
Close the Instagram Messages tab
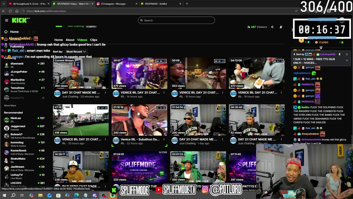pyautogui.click(x=137, y=4)
